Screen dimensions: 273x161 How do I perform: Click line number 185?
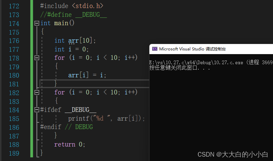(x=14, y=119)
